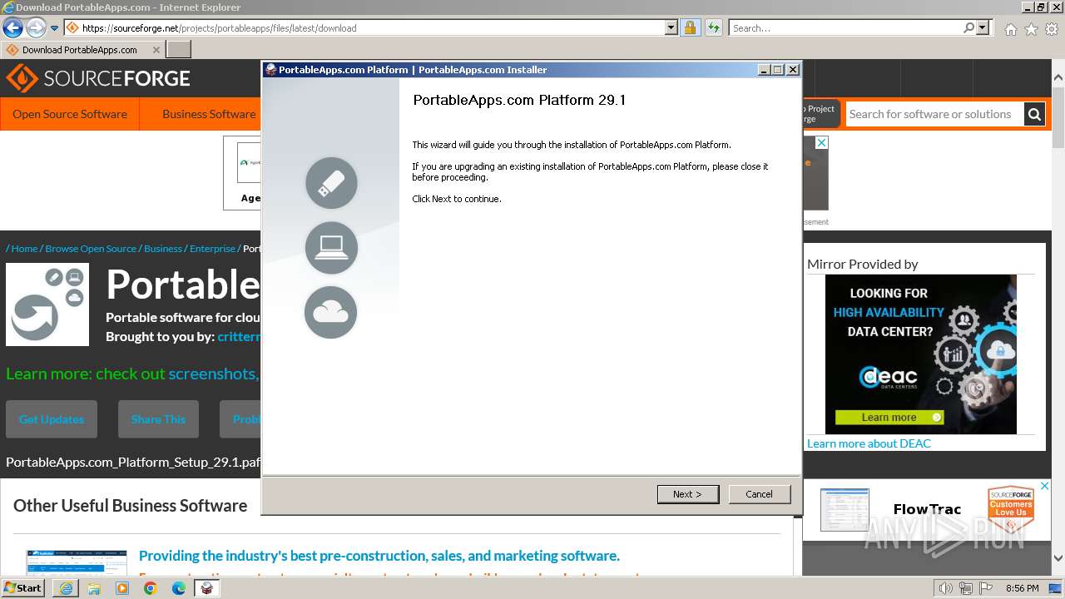Click SourceForge search magnifier button
The width and height of the screenshot is (1065, 599).
coord(1034,114)
